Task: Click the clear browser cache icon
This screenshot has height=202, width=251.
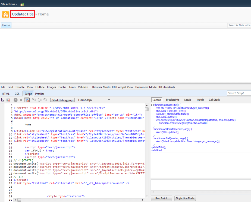Action: tap(8, 100)
